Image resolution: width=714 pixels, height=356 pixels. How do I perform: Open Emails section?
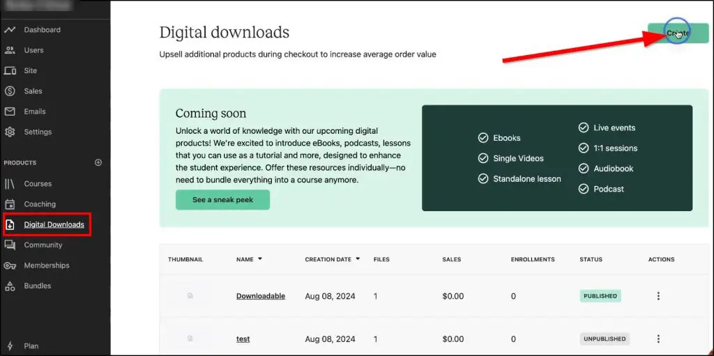pos(35,111)
